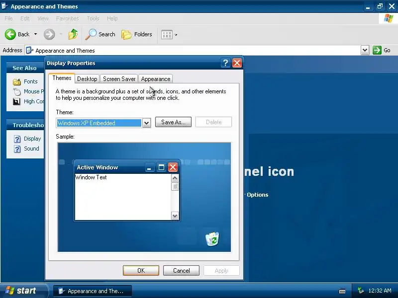The height and width of the screenshot is (298, 398).
Task: Open the Tools menu
Action: 93,18
